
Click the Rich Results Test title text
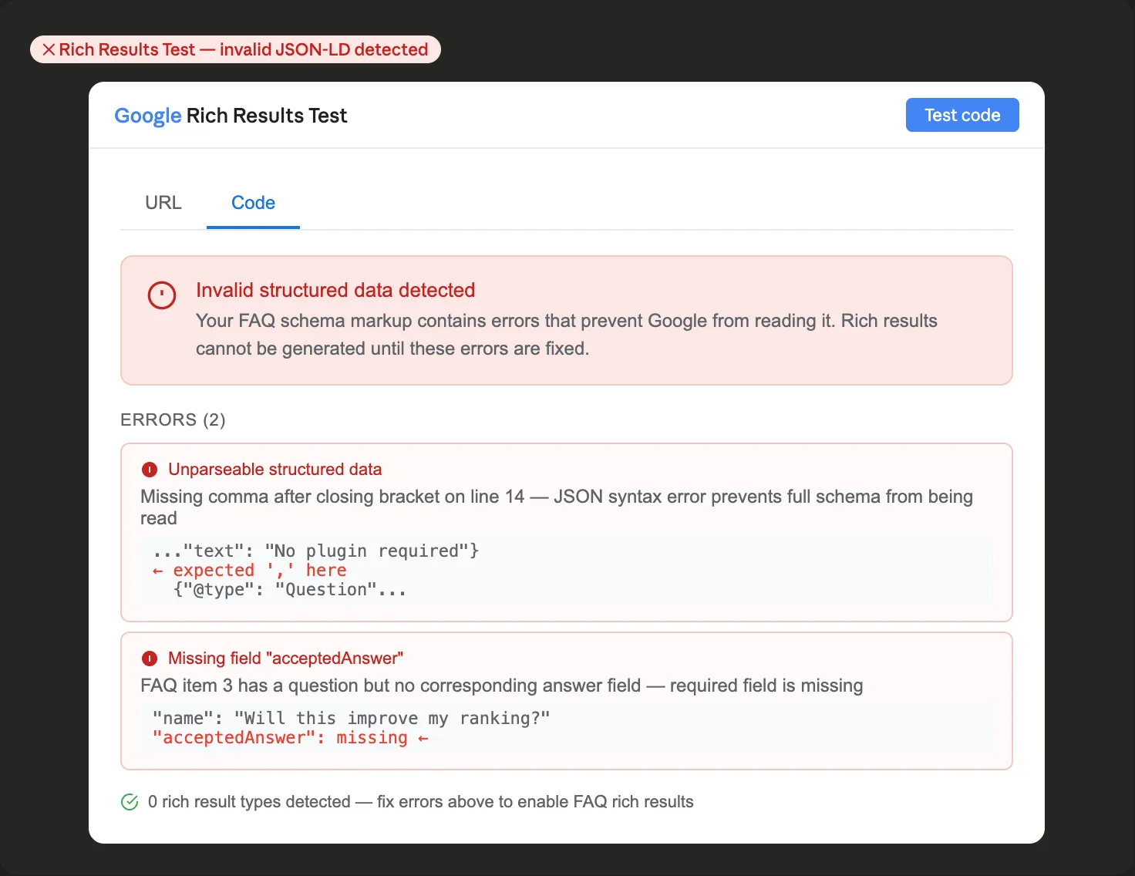(267, 116)
